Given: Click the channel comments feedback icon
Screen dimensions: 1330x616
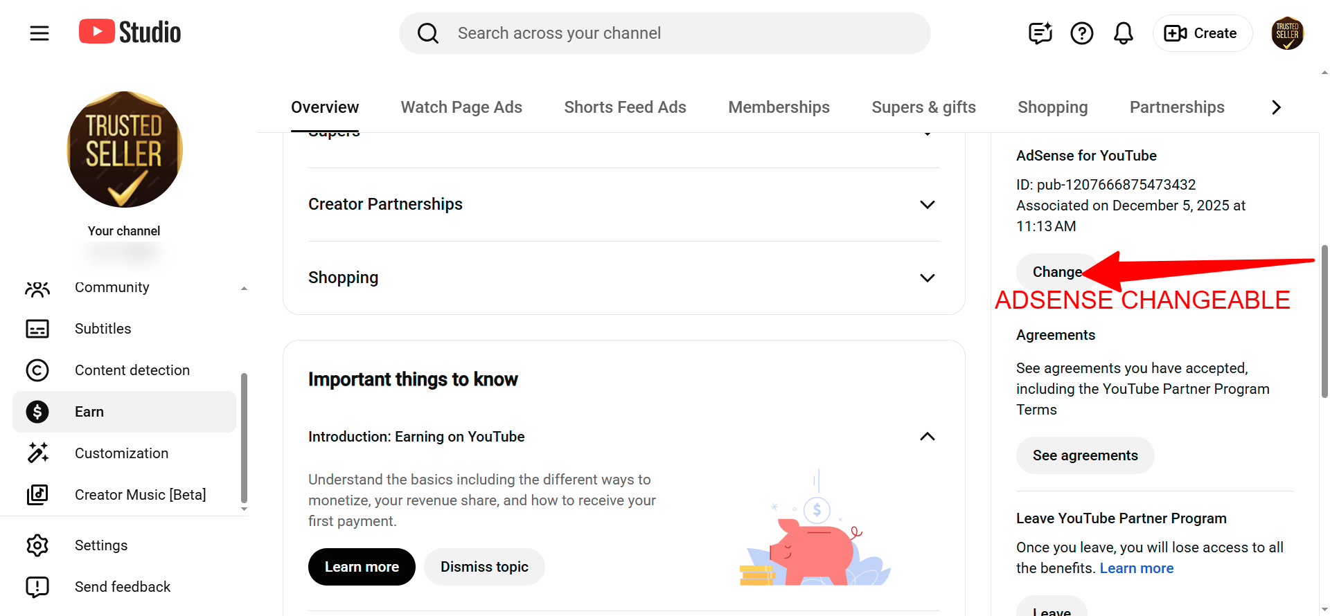Looking at the screenshot, I should pos(1040,33).
